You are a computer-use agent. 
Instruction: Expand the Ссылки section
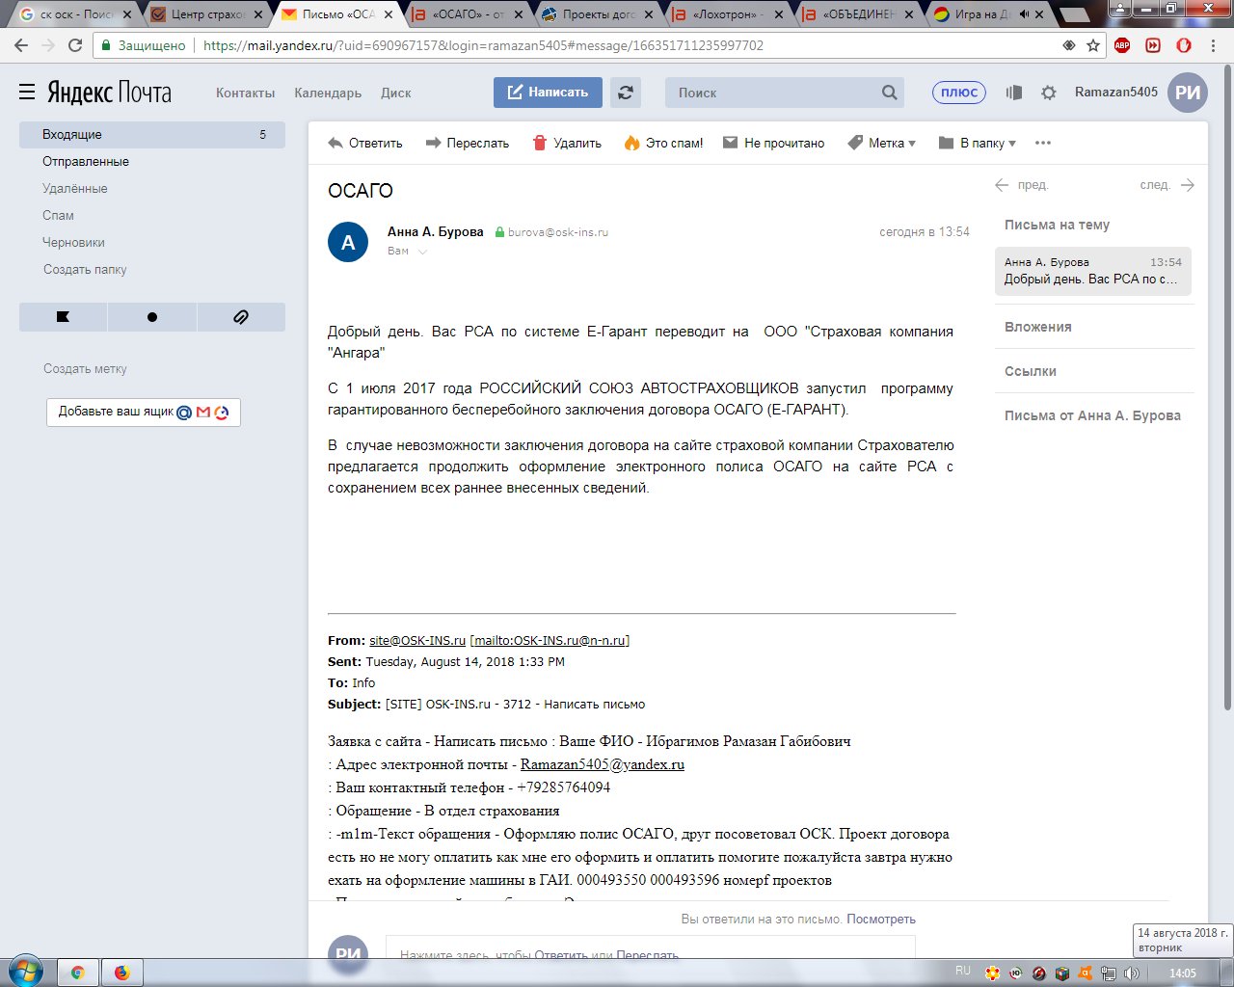tap(1031, 371)
